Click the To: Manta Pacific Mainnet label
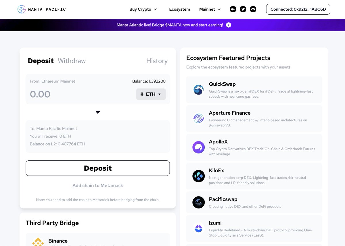The image size is (345, 246). (53, 128)
